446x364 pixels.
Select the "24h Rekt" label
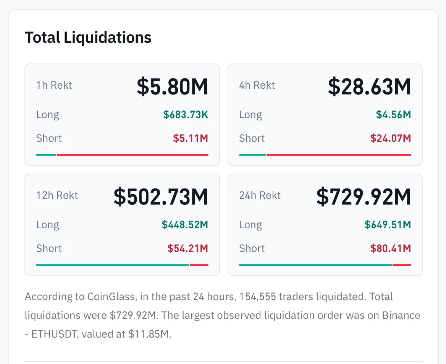[x=260, y=195]
